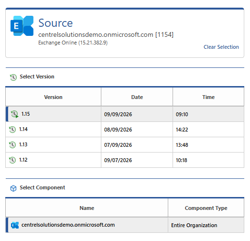The image size is (250, 241).
Task: Sort by the Date column header
Action: 137,97
